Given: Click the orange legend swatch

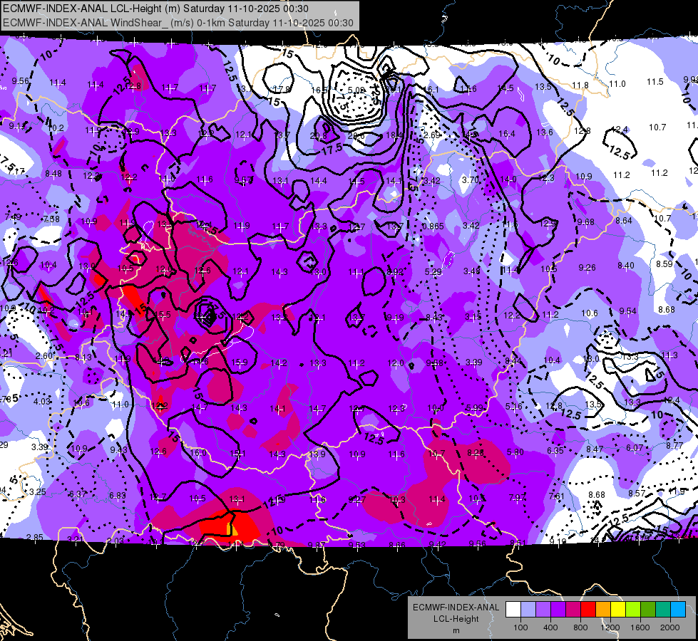Looking at the screenshot, I should point(603,610).
